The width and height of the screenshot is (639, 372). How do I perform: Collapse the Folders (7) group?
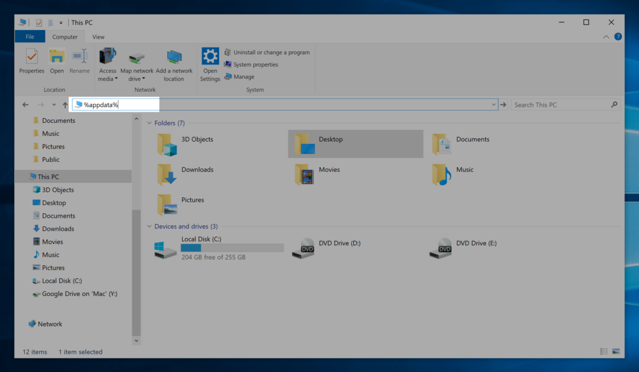point(149,122)
